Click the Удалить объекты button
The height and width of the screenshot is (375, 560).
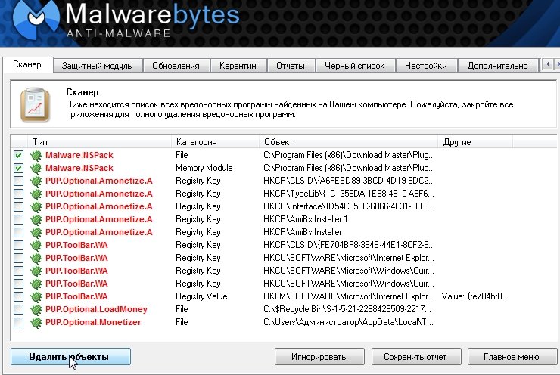click(70, 357)
